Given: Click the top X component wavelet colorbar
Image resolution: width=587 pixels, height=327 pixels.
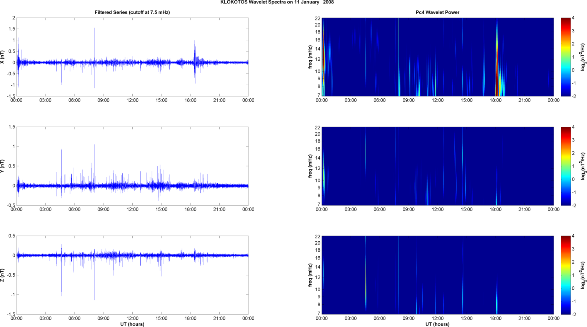Looking at the screenshot, I should (x=565, y=57).
